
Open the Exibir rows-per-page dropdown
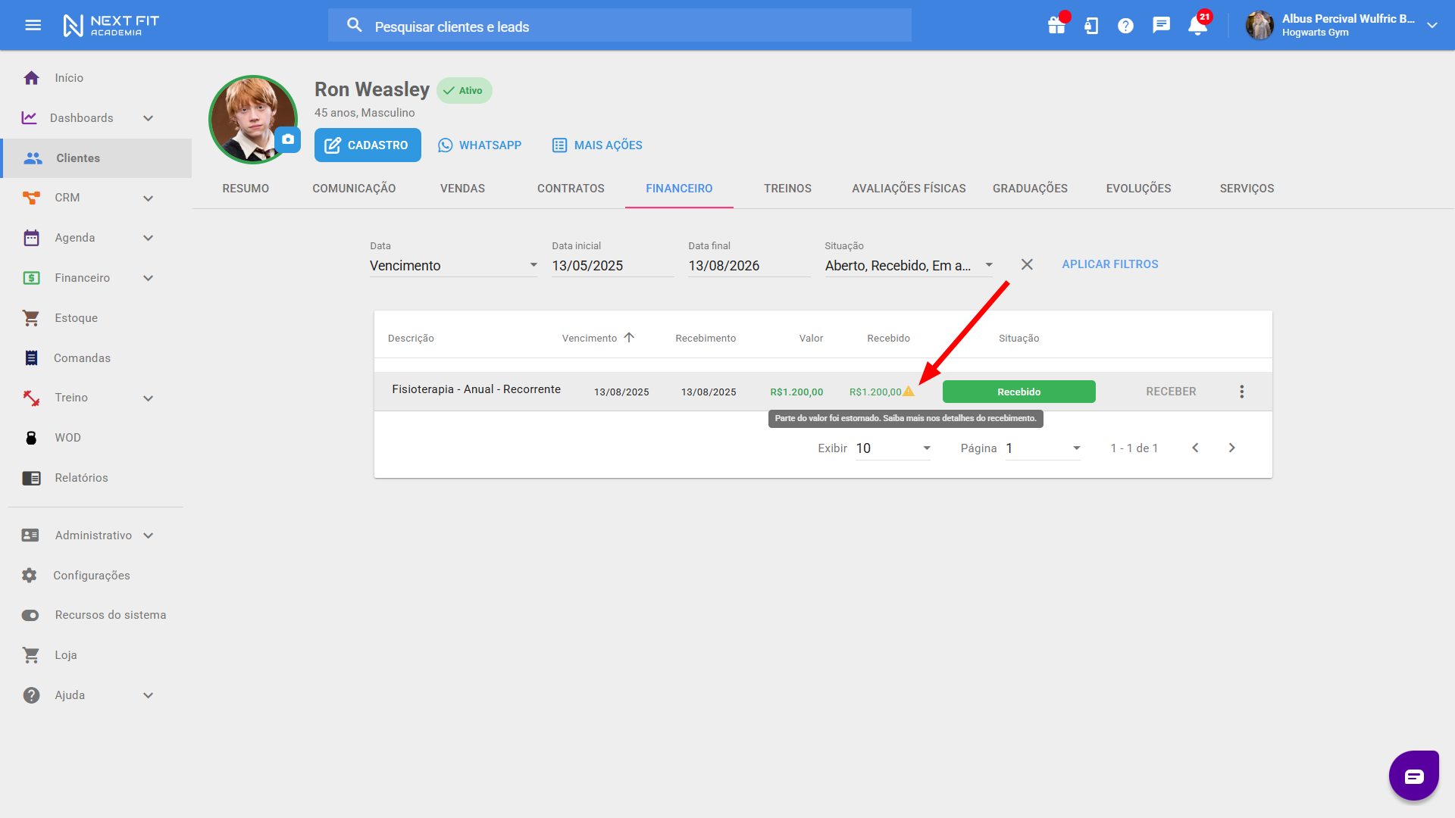pyautogui.click(x=893, y=448)
